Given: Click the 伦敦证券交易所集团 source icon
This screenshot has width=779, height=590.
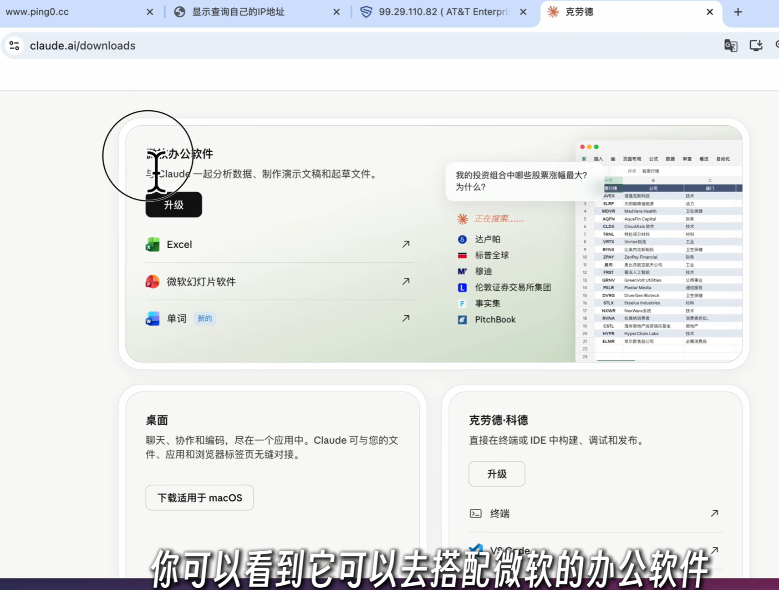Looking at the screenshot, I should tap(462, 287).
